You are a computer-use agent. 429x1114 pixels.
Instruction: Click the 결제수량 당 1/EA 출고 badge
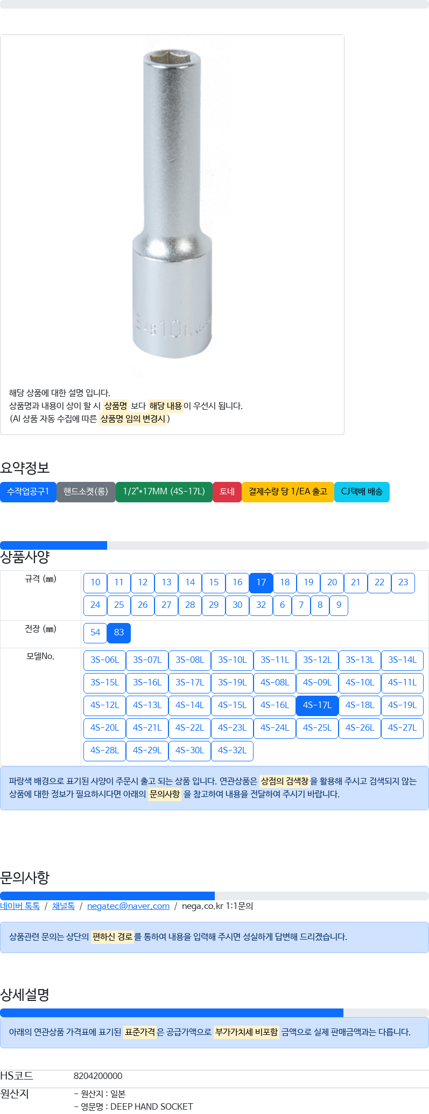click(288, 492)
